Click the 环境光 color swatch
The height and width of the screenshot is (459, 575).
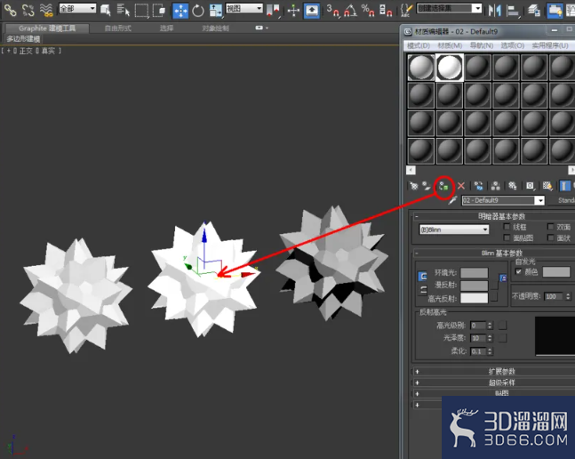(475, 272)
